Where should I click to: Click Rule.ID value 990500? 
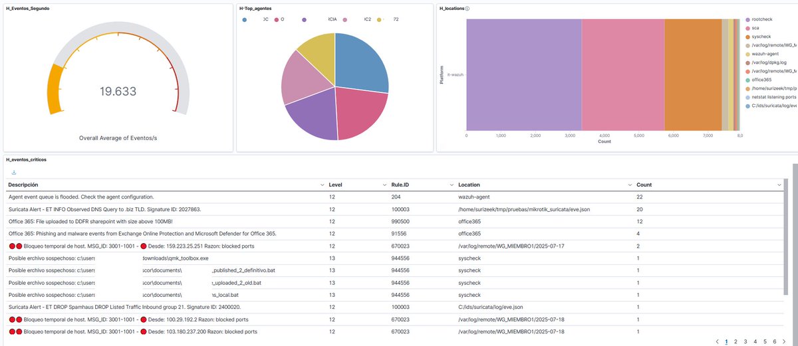click(399, 221)
